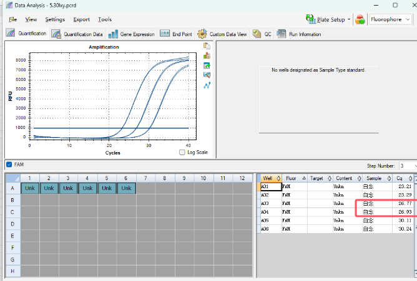Screen dimensions: 417x281
Task: Open the View menu
Action: tap(31, 19)
